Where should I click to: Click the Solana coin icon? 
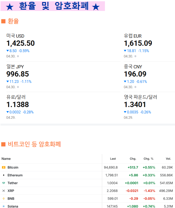click(4, 206)
